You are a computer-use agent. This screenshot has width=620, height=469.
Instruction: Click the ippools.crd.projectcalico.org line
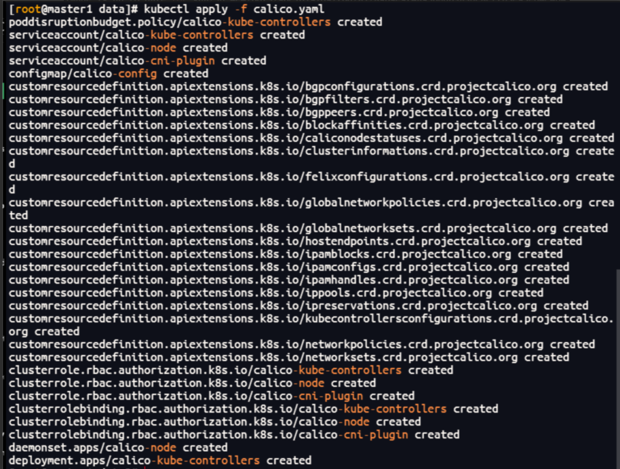coord(276,293)
